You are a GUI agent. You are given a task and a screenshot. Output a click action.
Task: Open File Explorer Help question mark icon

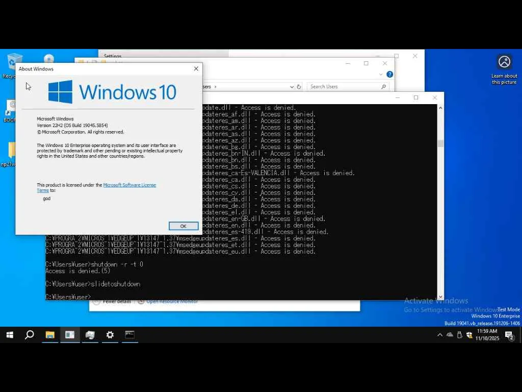tap(390, 75)
